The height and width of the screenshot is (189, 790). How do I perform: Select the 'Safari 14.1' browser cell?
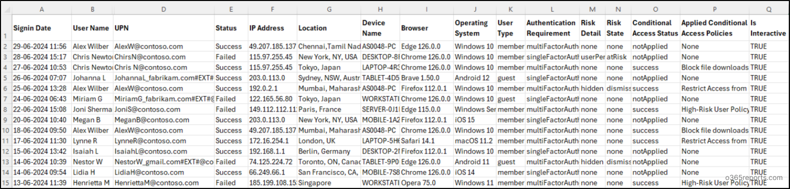click(427, 141)
